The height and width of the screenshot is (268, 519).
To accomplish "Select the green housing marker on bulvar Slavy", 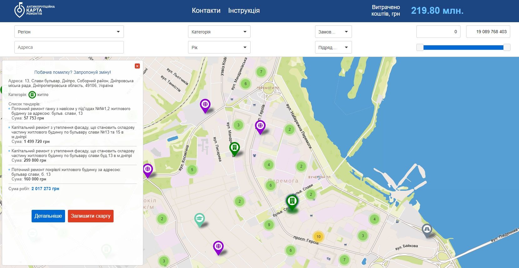I will point(292,201).
